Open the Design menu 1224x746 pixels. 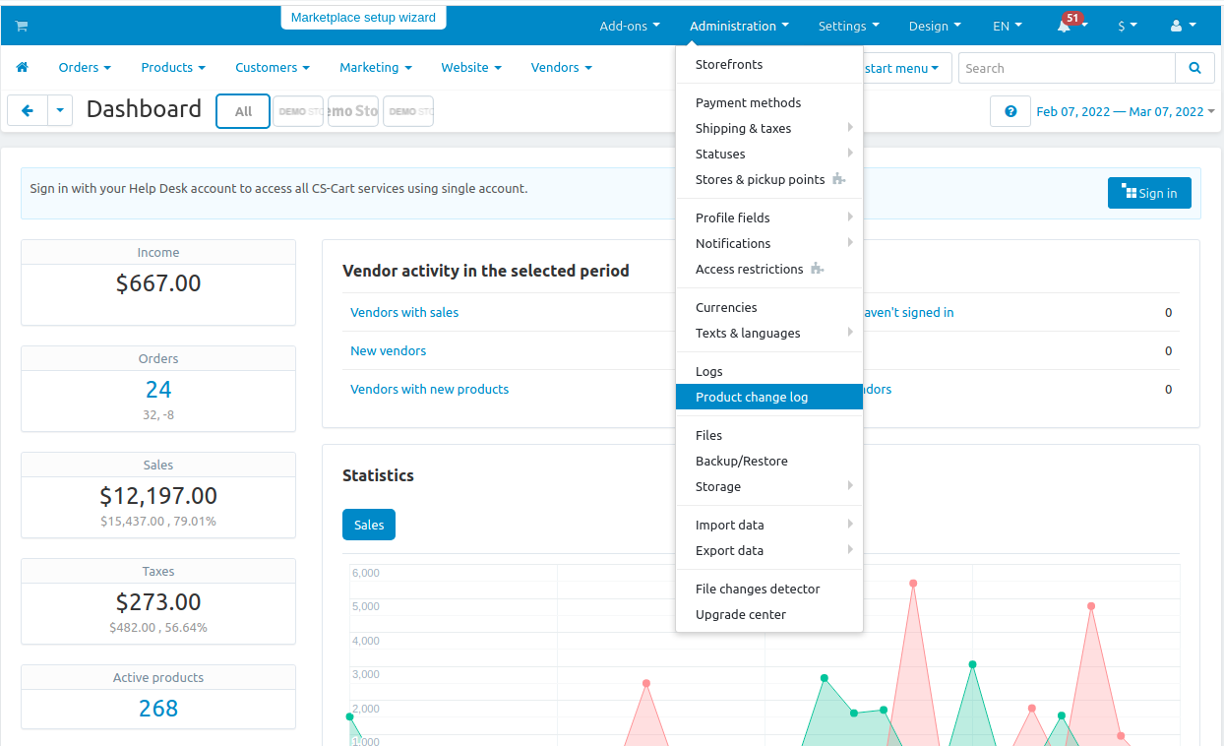tap(935, 27)
